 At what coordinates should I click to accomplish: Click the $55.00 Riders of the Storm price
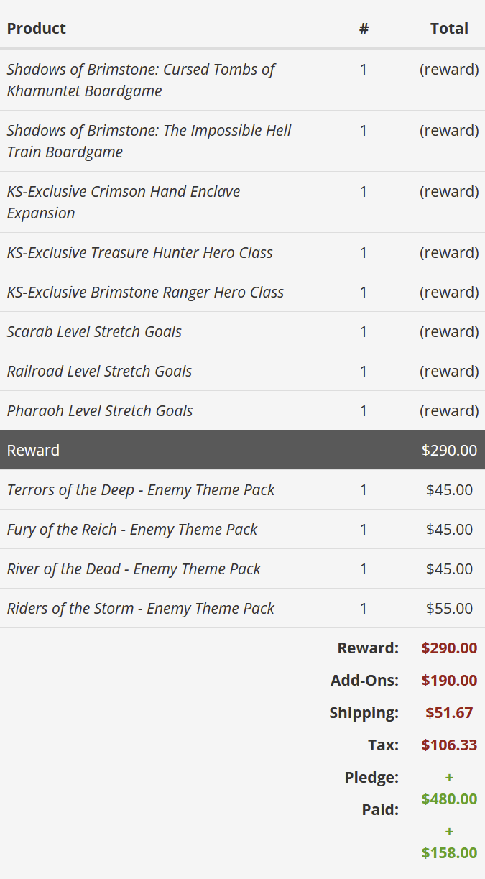pos(449,608)
